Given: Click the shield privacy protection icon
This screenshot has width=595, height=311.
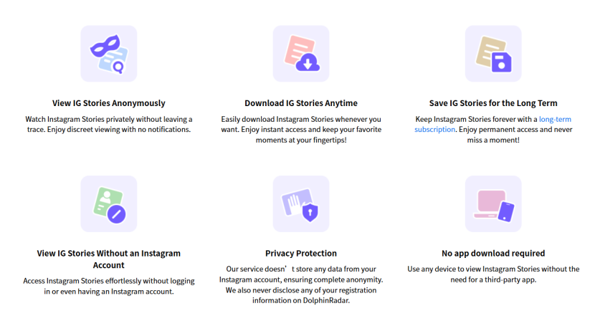Looking at the screenshot, I should pyautogui.click(x=301, y=204).
